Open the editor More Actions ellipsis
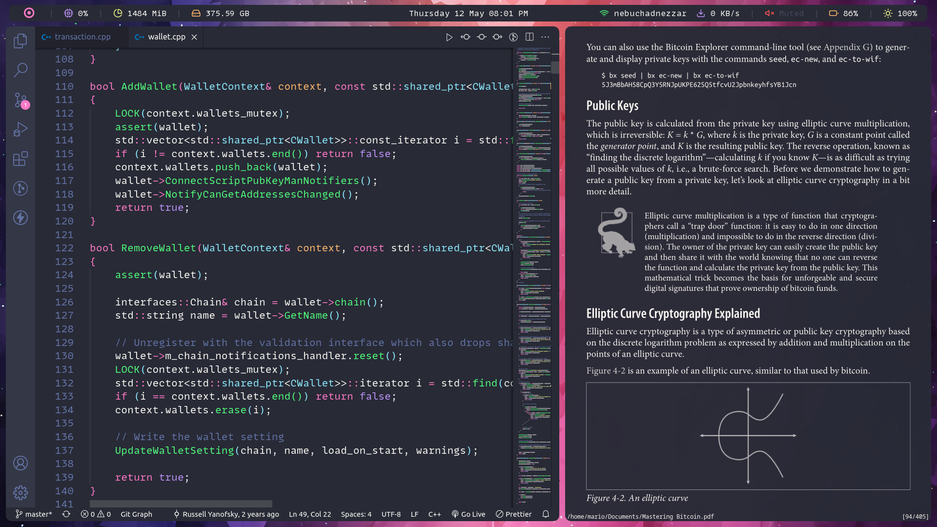The height and width of the screenshot is (527, 937). (x=546, y=37)
